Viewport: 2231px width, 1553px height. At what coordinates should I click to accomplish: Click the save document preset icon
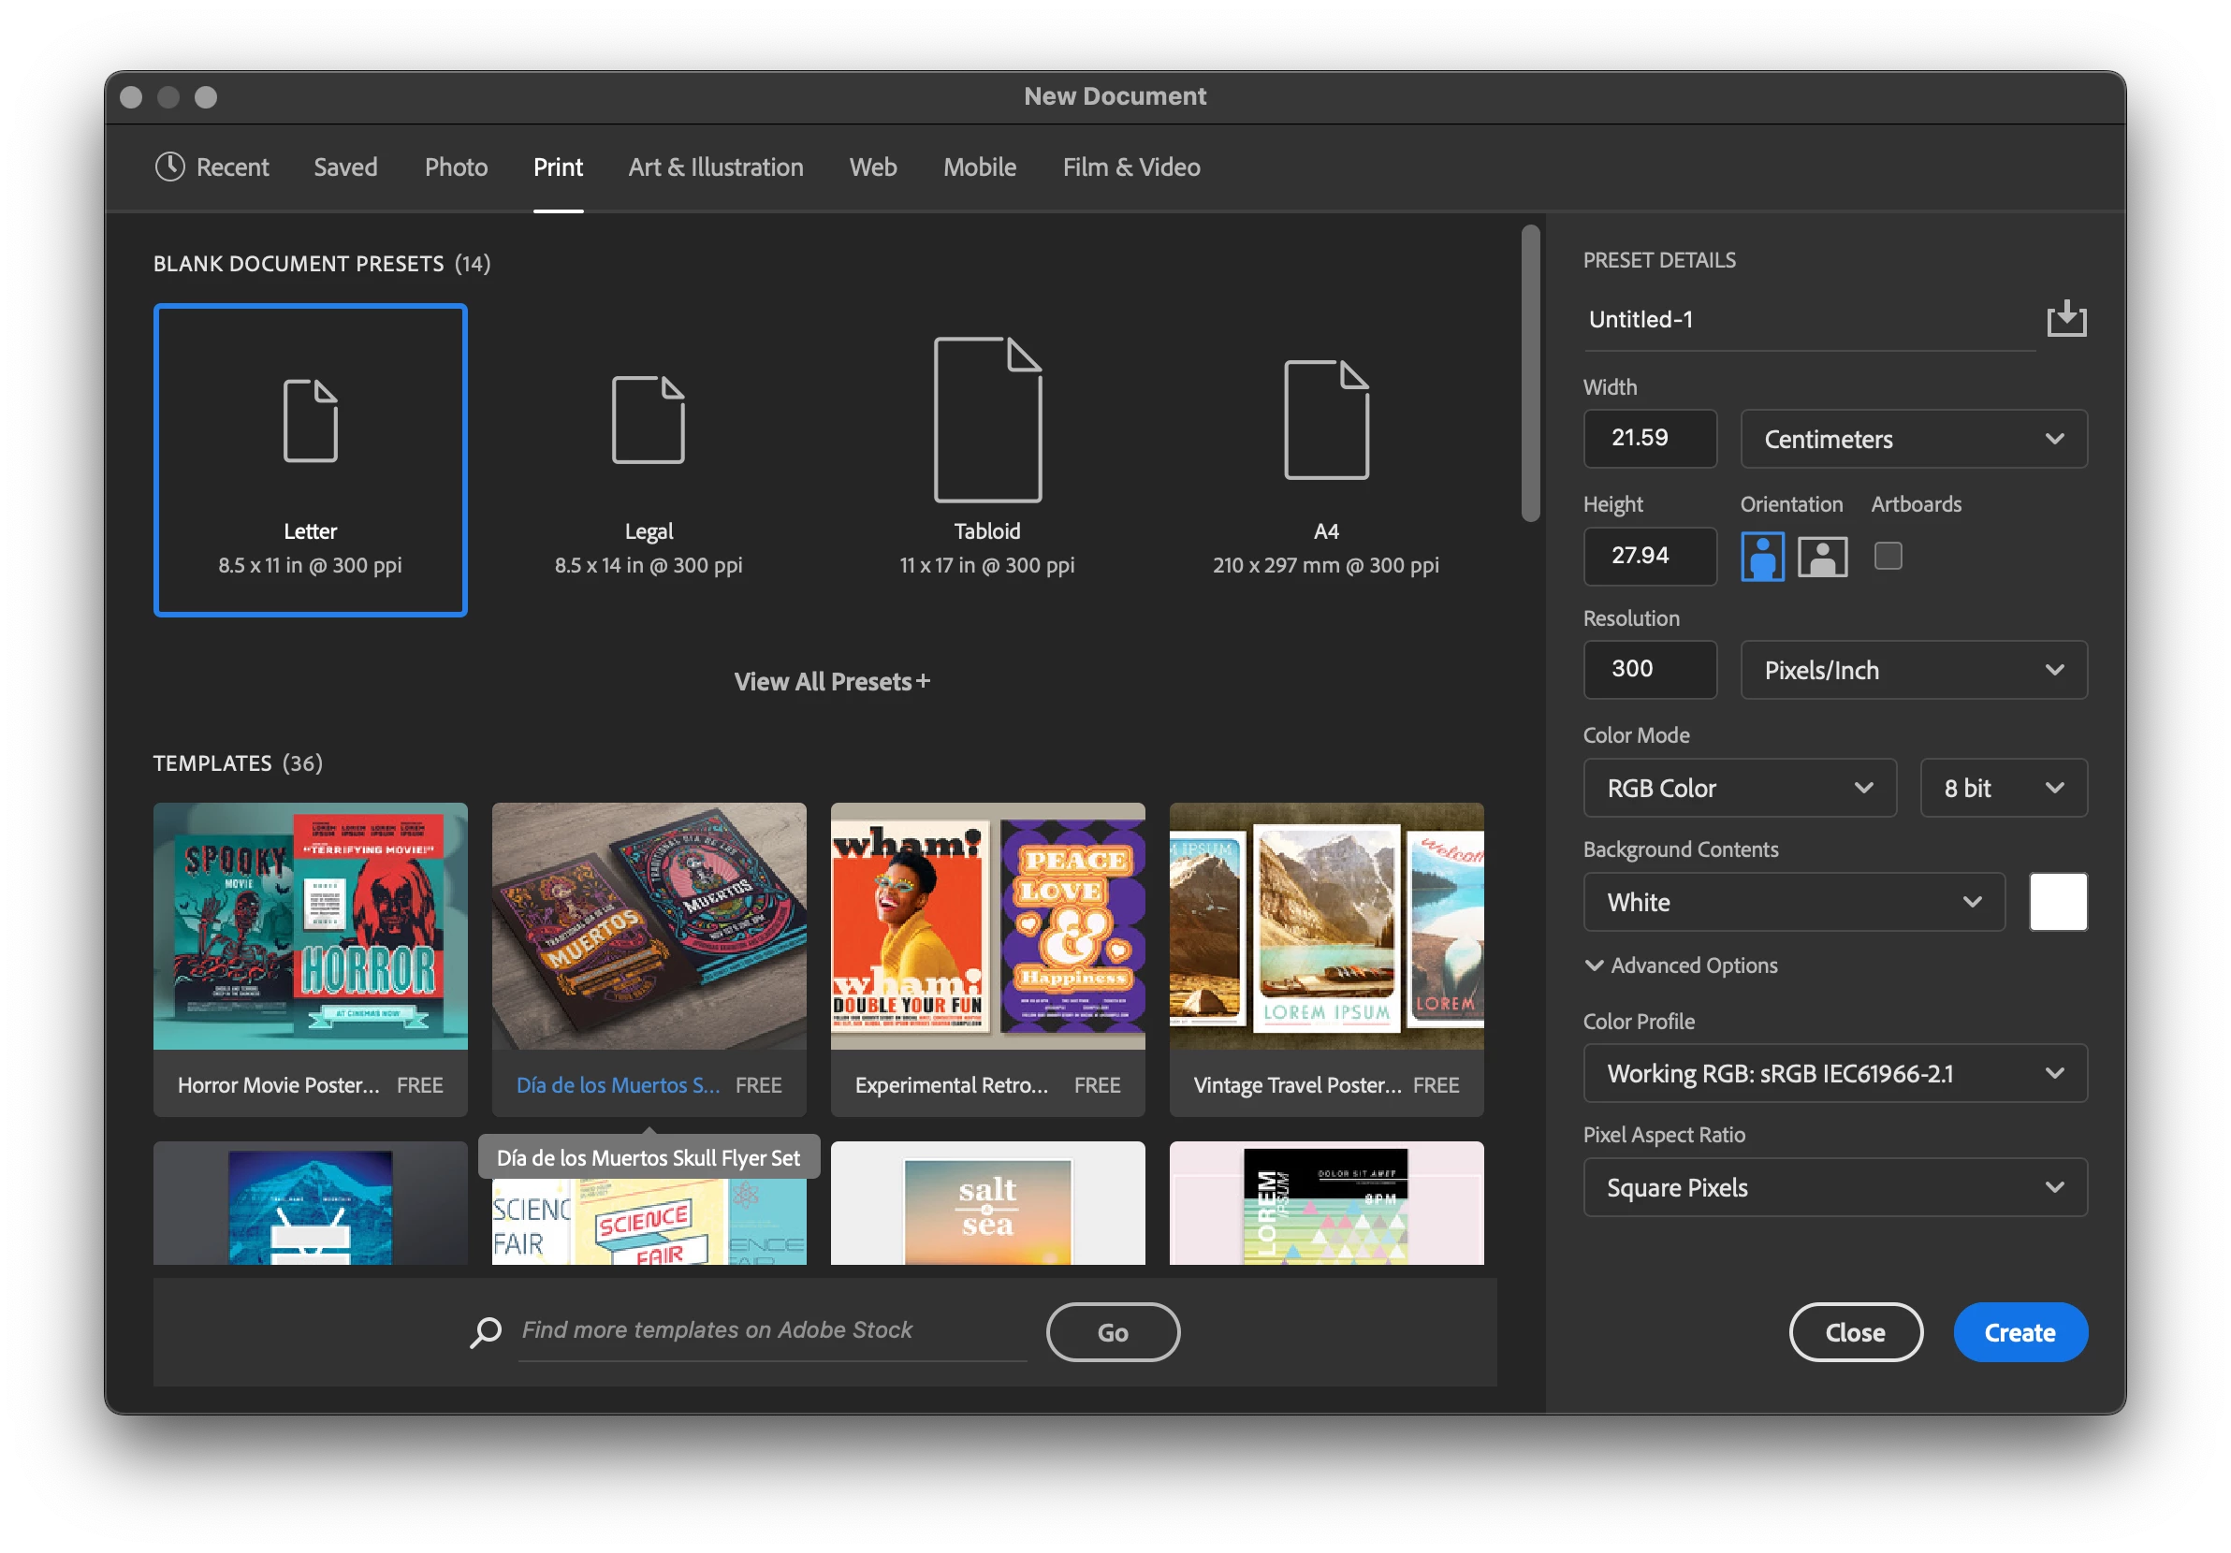(2065, 319)
